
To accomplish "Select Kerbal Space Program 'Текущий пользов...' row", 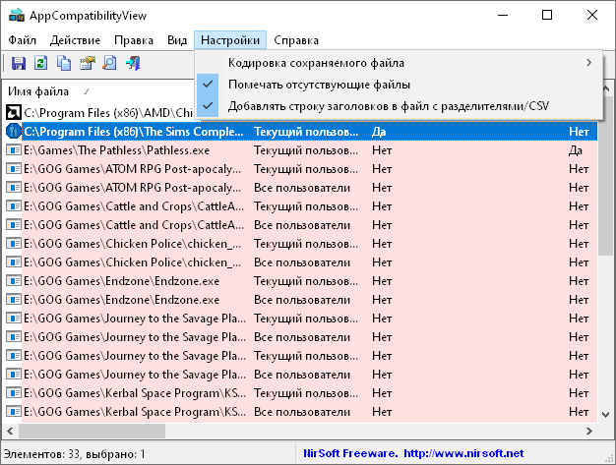I will [x=302, y=393].
